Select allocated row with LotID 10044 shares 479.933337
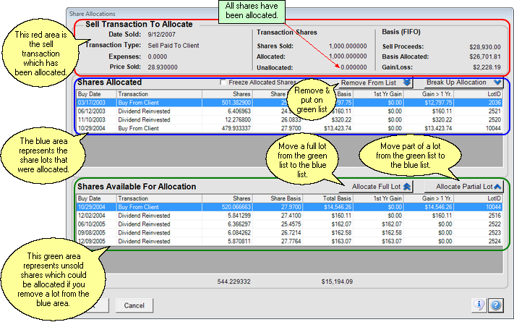 289,128
